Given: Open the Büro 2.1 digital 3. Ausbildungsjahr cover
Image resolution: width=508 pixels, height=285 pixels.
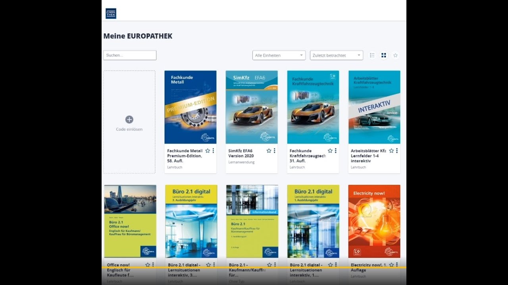Looking at the screenshot, I should pos(191,221).
